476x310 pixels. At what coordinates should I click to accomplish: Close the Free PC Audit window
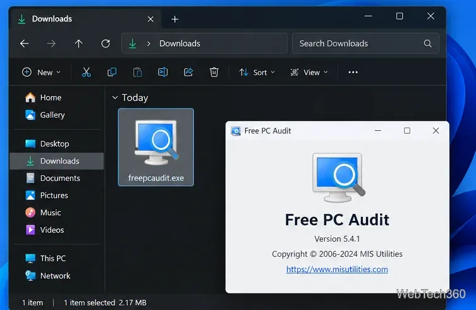436,131
